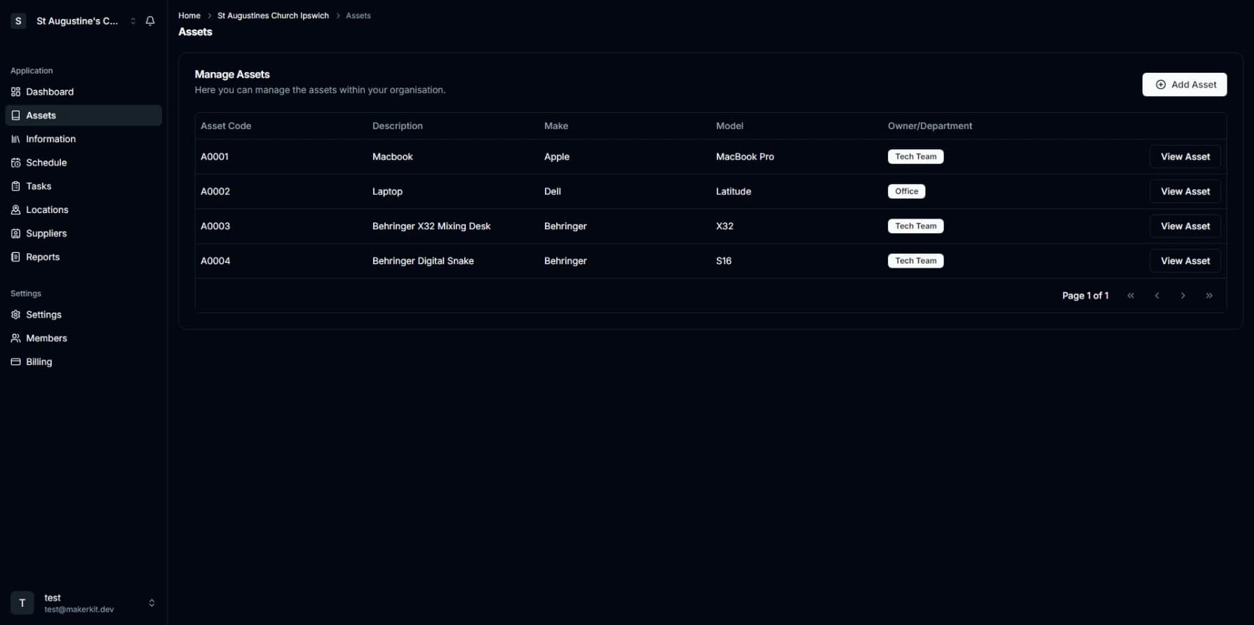Click the Home breadcrumb link
The width and height of the screenshot is (1254, 625).
tap(189, 15)
